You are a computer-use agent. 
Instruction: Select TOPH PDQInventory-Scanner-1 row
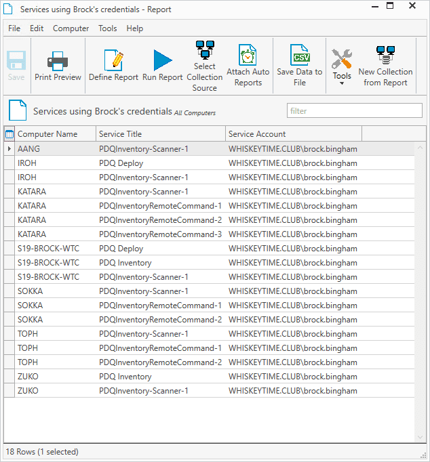(x=209, y=334)
